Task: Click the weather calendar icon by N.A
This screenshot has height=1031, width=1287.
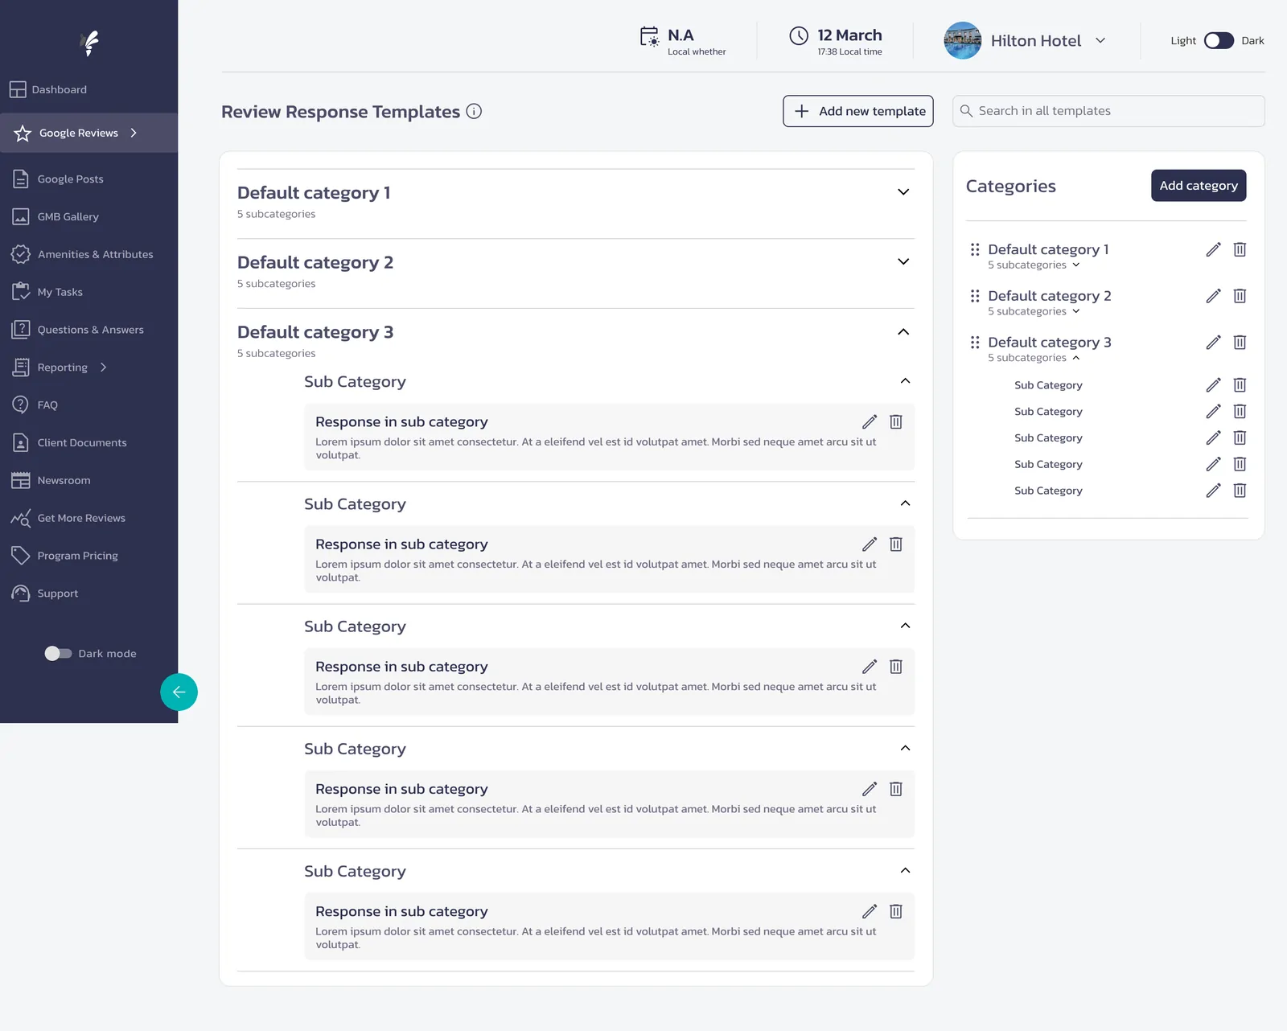Action: tap(649, 36)
